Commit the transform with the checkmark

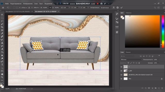pyautogui.click(x=121, y=8)
